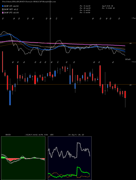The width and height of the screenshot is (136, 180).
Task: Click the '<Tops' row label
Action: point(134,18)
